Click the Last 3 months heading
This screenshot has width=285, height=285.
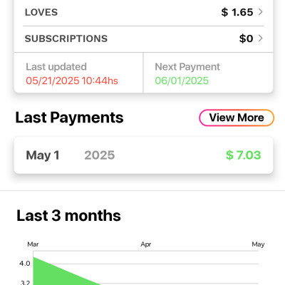tap(68, 216)
